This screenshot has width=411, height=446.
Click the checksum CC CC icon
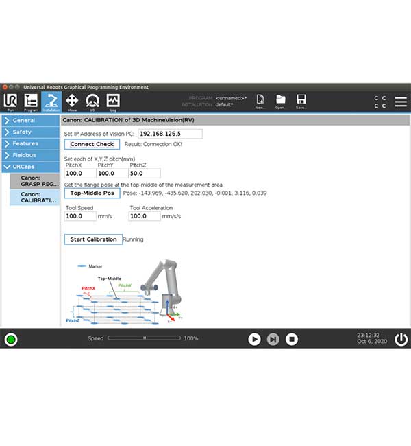pos(379,102)
